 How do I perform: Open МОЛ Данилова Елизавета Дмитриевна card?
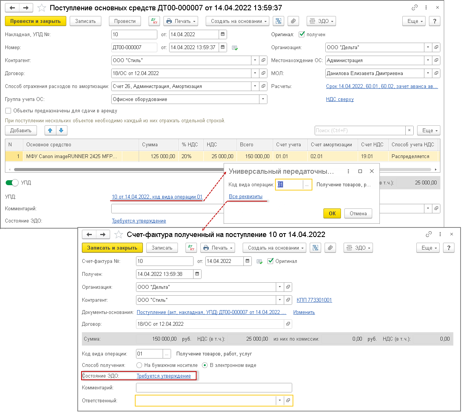pyautogui.click(x=436, y=74)
